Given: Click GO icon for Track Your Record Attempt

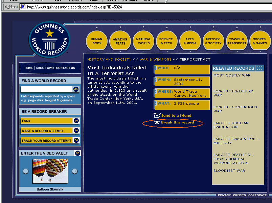Looking at the screenshot, I should (76, 140).
